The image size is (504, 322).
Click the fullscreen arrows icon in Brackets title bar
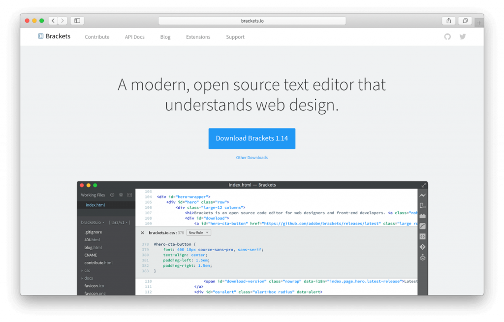[x=424, y=185]
